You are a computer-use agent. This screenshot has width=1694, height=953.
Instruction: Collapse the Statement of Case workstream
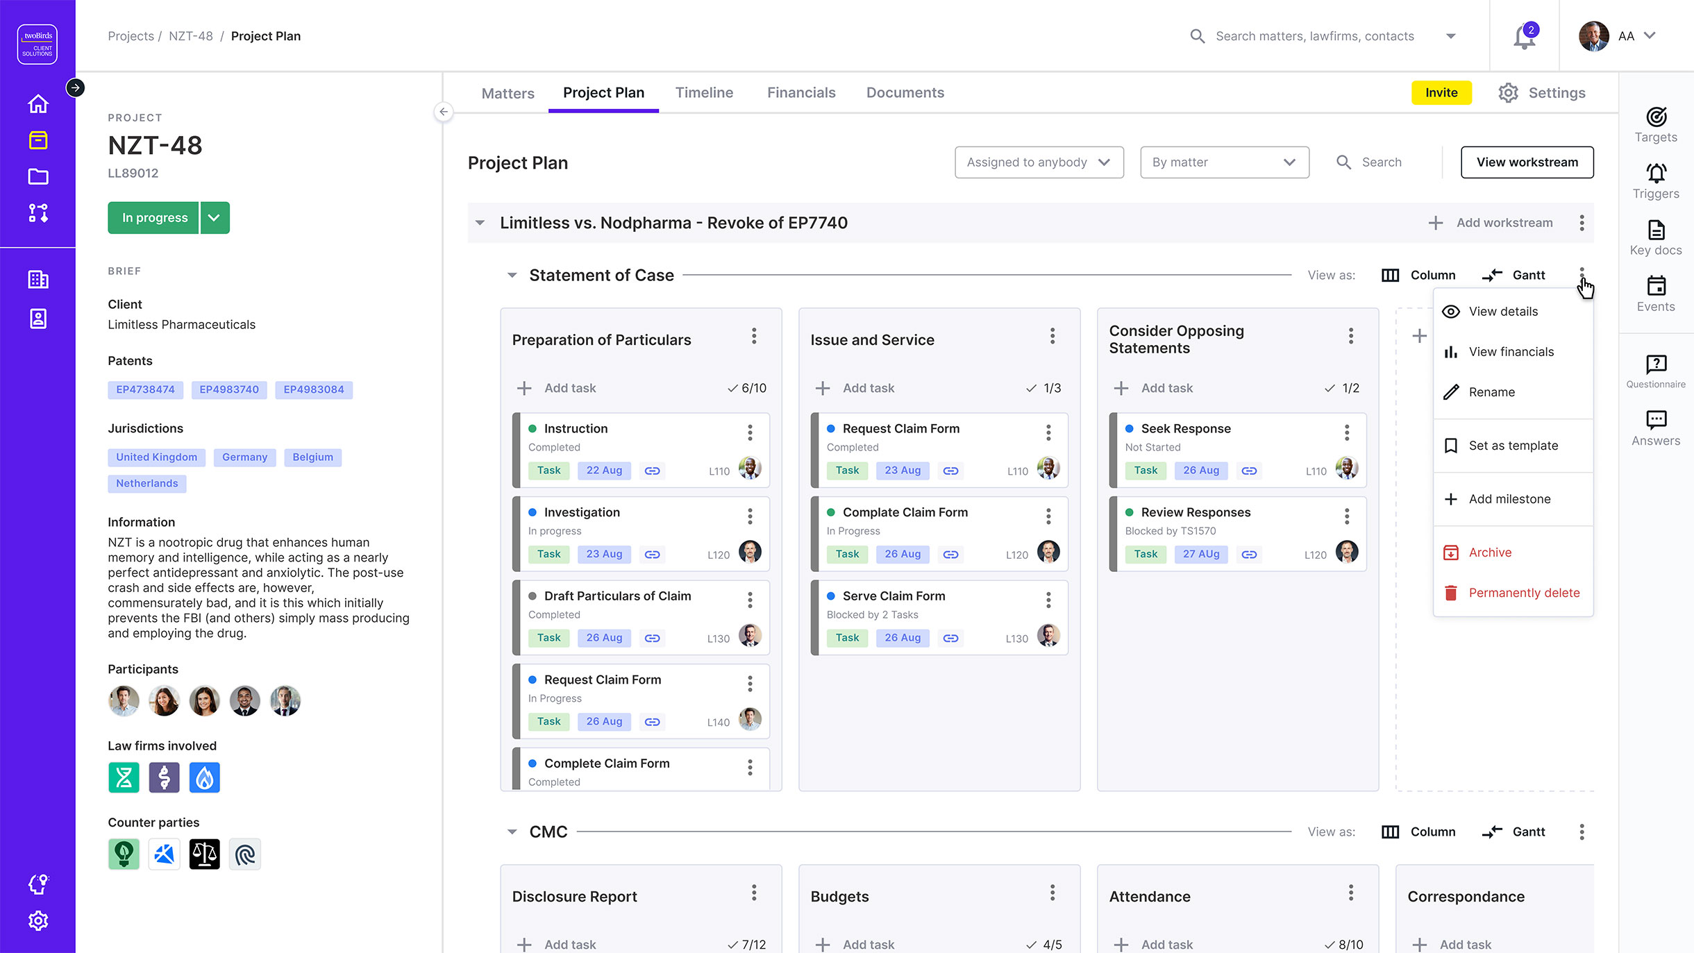(x=512, y=276)
